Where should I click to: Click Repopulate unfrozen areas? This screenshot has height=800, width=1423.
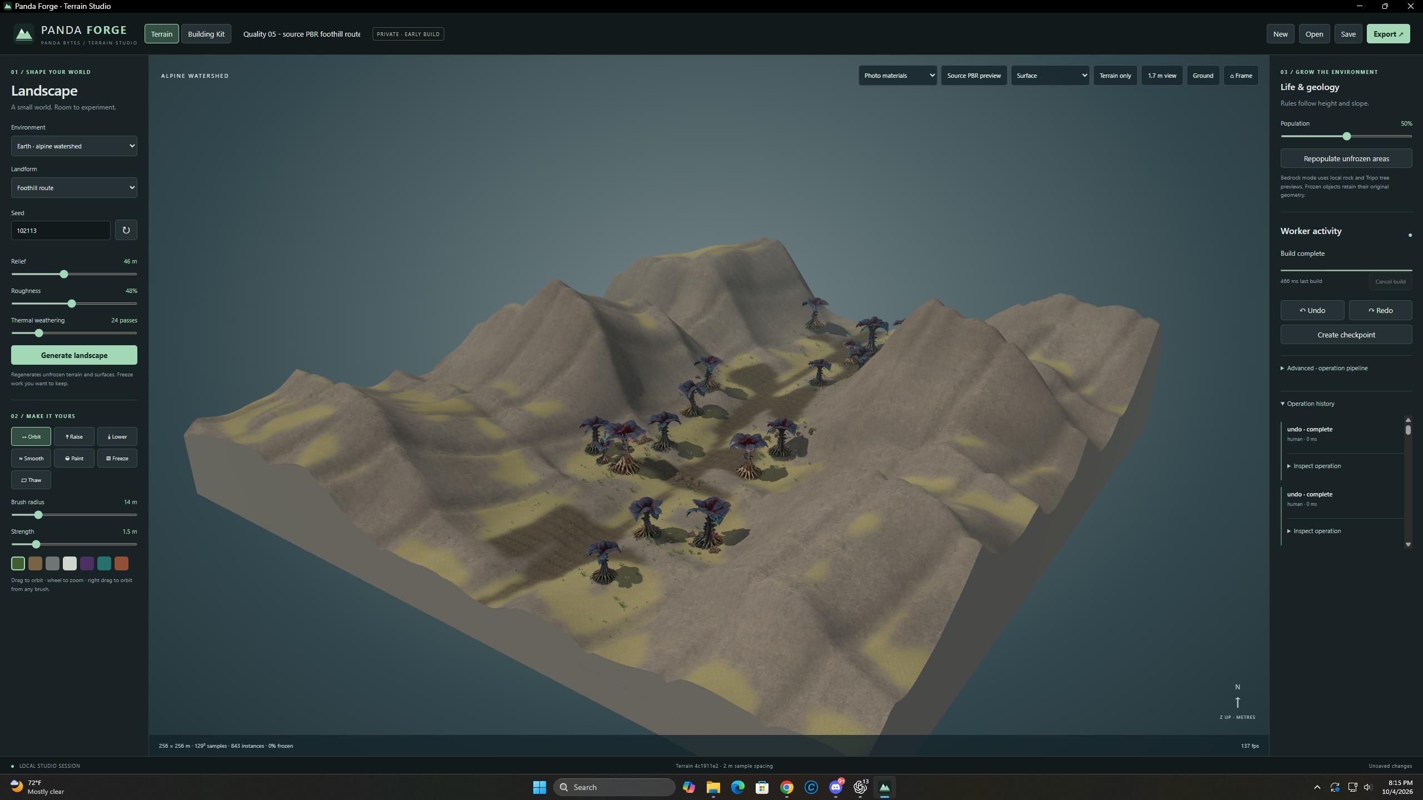pos(1346,158)
